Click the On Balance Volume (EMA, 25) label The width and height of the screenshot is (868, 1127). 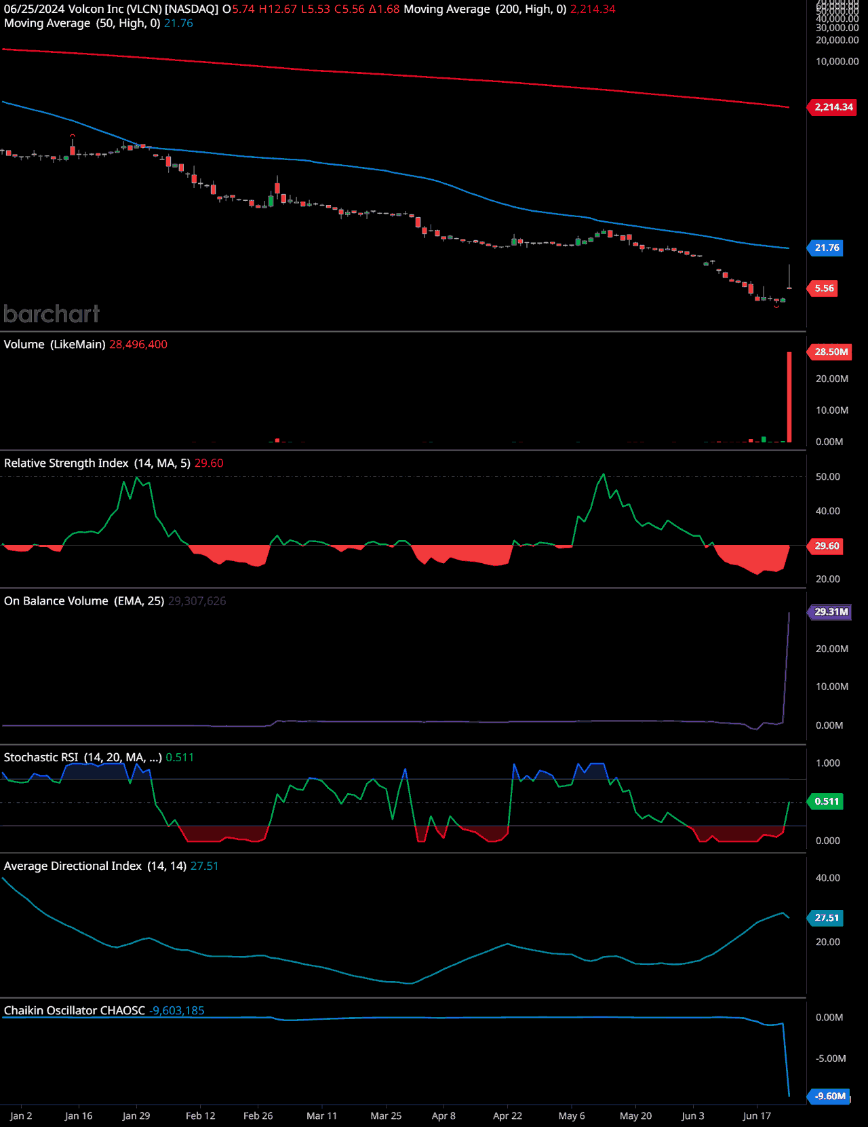pyautogui.click(x=84, y=601)
